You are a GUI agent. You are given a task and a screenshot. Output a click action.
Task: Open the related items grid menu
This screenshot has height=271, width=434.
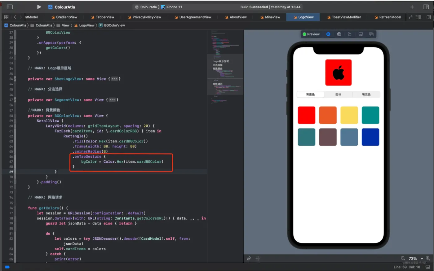coord(6,17)
